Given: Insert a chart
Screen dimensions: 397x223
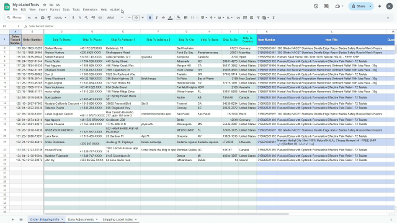Looking at the screenshot, I should tap(251, 18).
